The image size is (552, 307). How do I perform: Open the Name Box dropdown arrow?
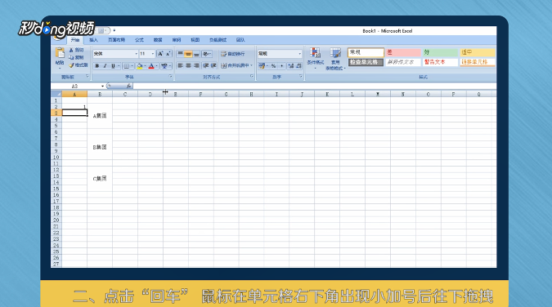[x=102, y=87]
